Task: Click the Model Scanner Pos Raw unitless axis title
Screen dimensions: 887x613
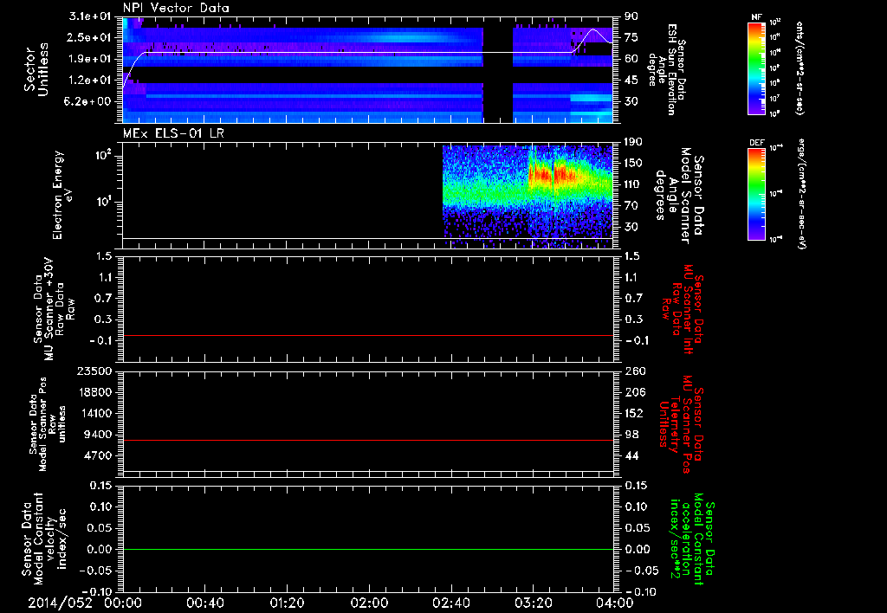Action: point(48,424)
